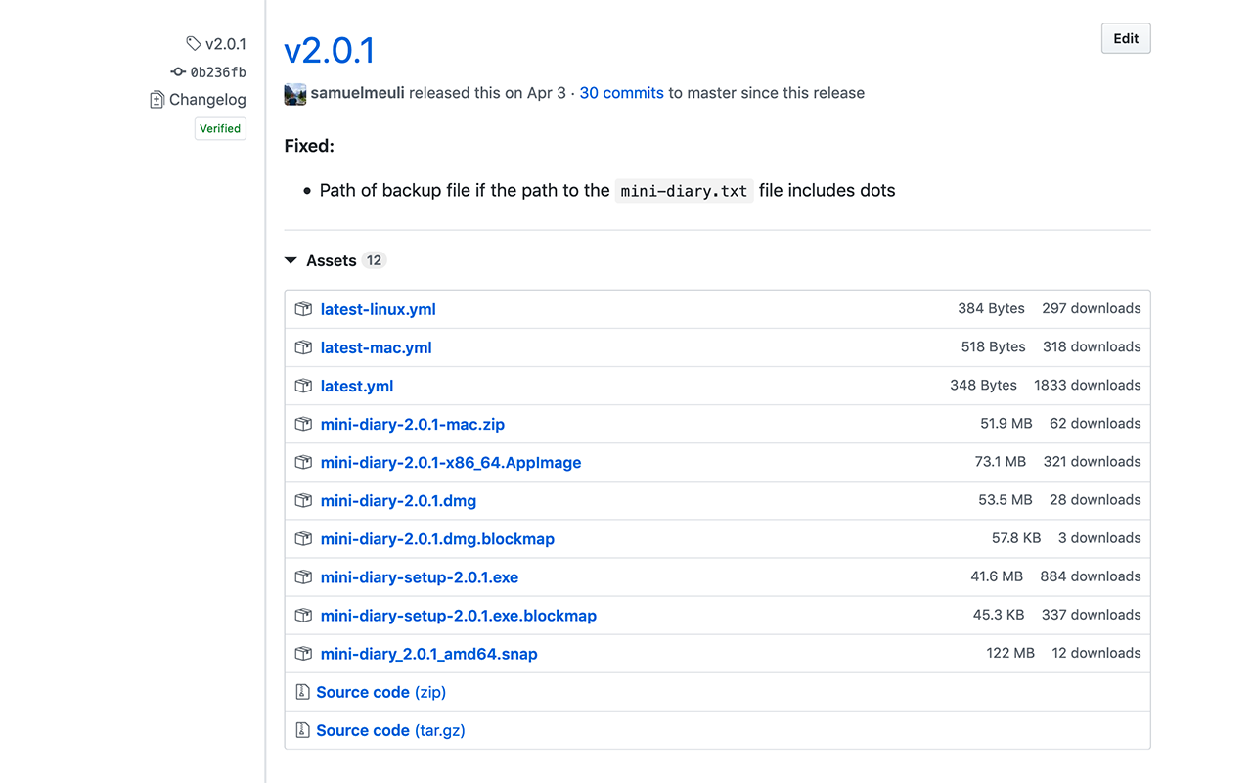
Task: Download mini-diary-2.0.1-x86_64.AppImage
Action: 451,462
